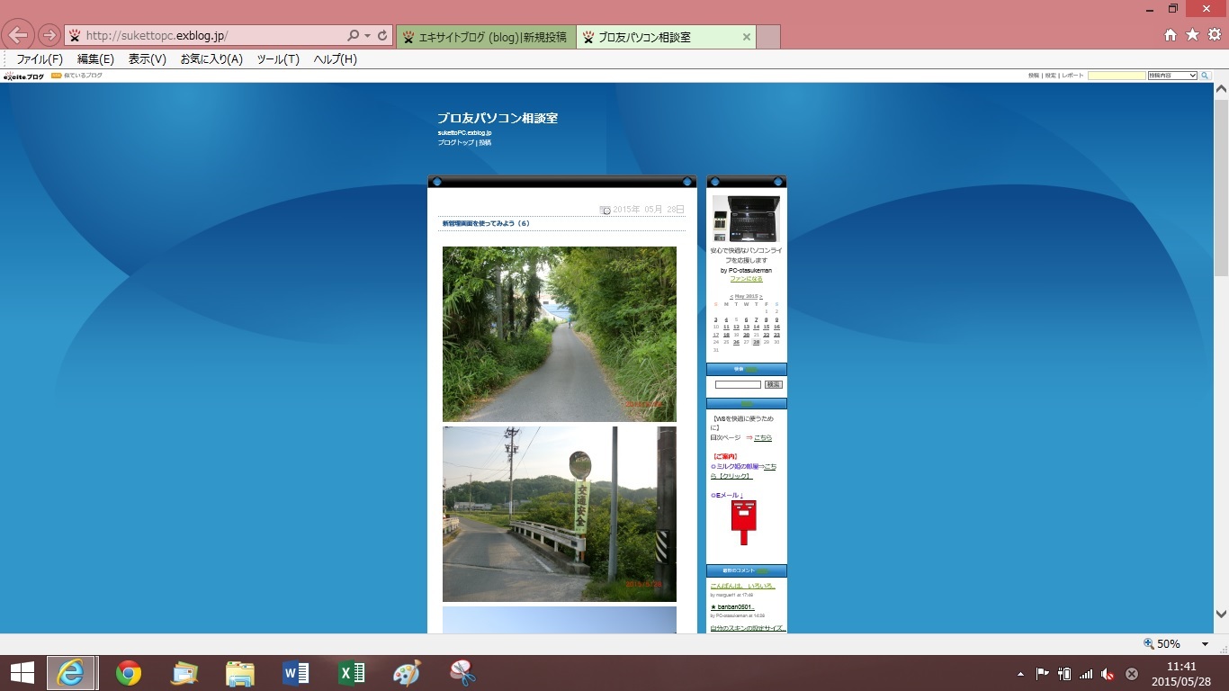Click the top bar search text field
Image resolution: width=1229 pixels, height=691 pixels.
coord(1117,76)
